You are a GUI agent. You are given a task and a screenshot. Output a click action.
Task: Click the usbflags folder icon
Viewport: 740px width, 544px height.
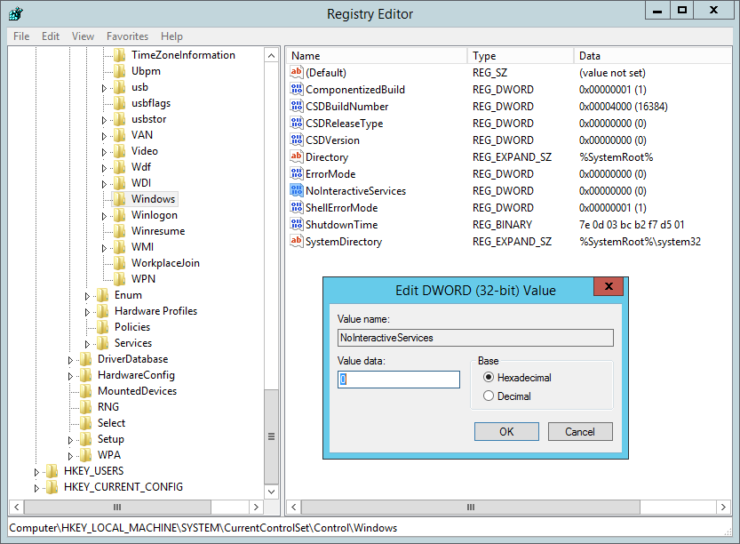(120, 103)
